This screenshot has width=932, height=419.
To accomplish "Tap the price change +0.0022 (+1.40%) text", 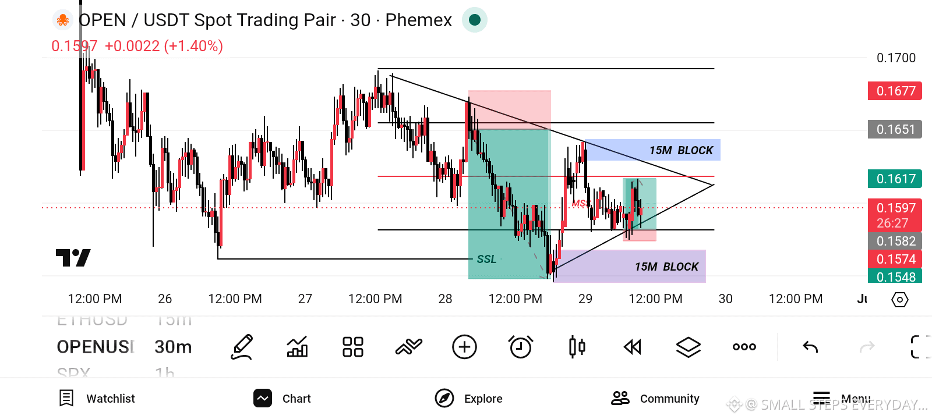I will pyautogui.click(x=164, y=46).
